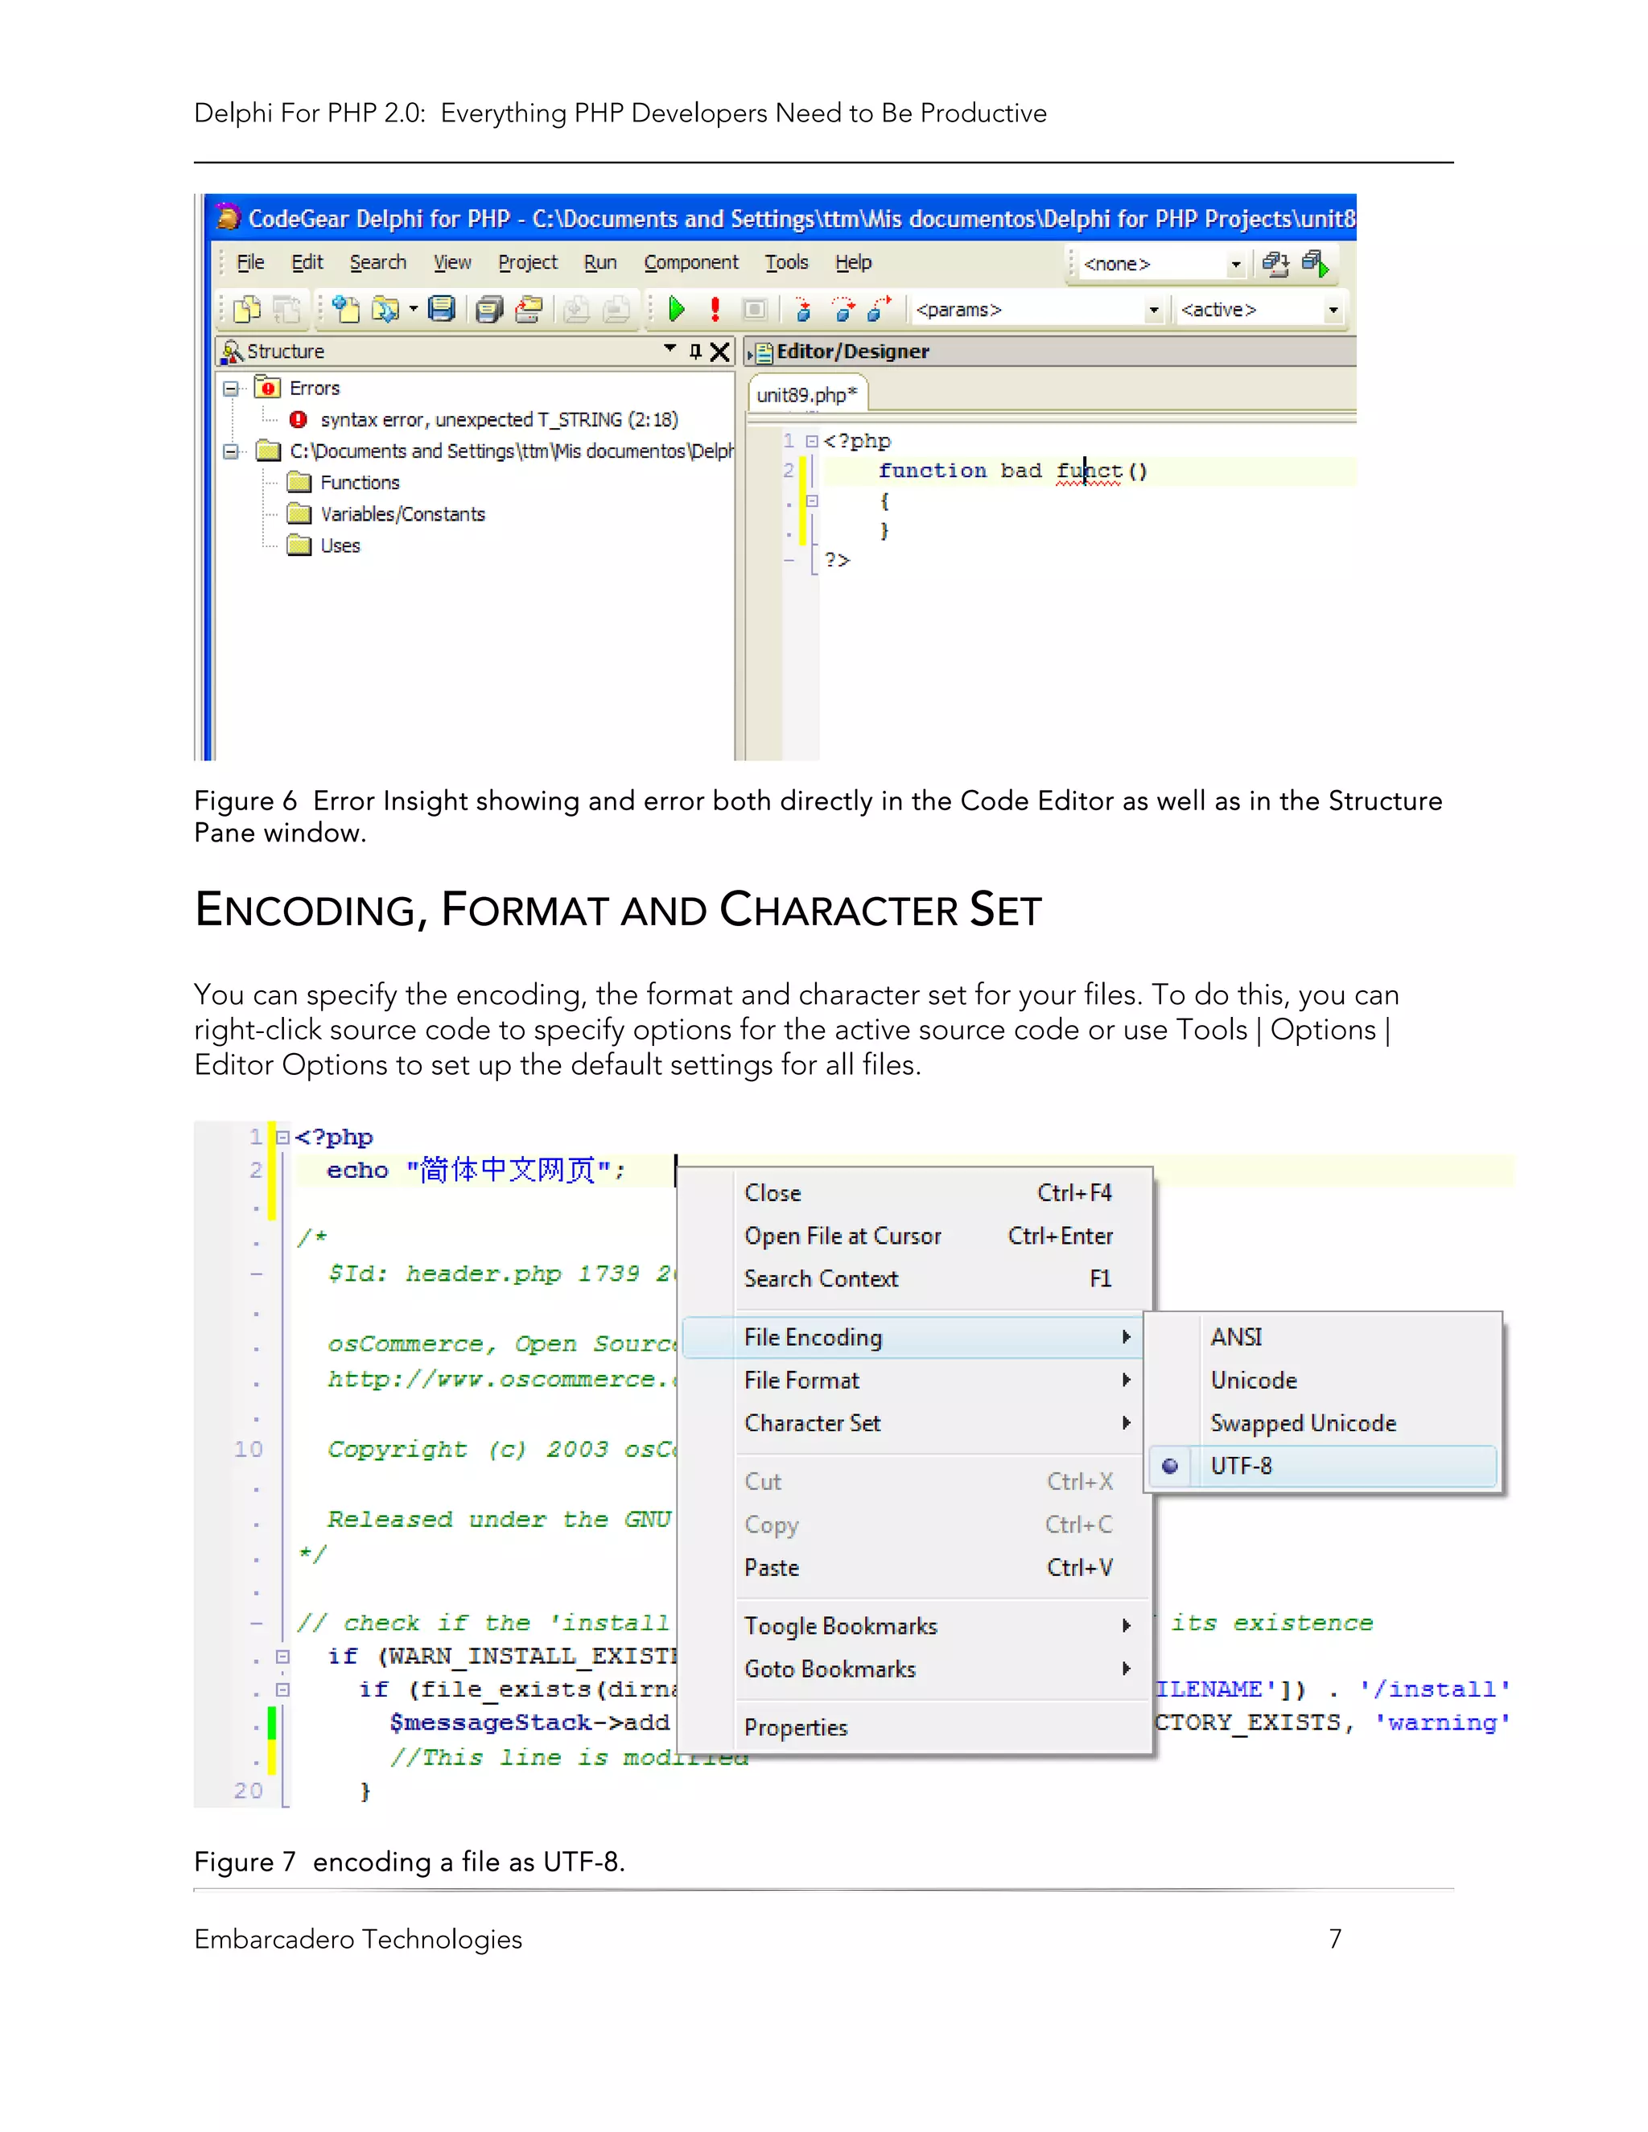This screenshot has height=2132, width=1648.
Task: Collapse code fold at <?php line 1
Action: click(811, 441)
